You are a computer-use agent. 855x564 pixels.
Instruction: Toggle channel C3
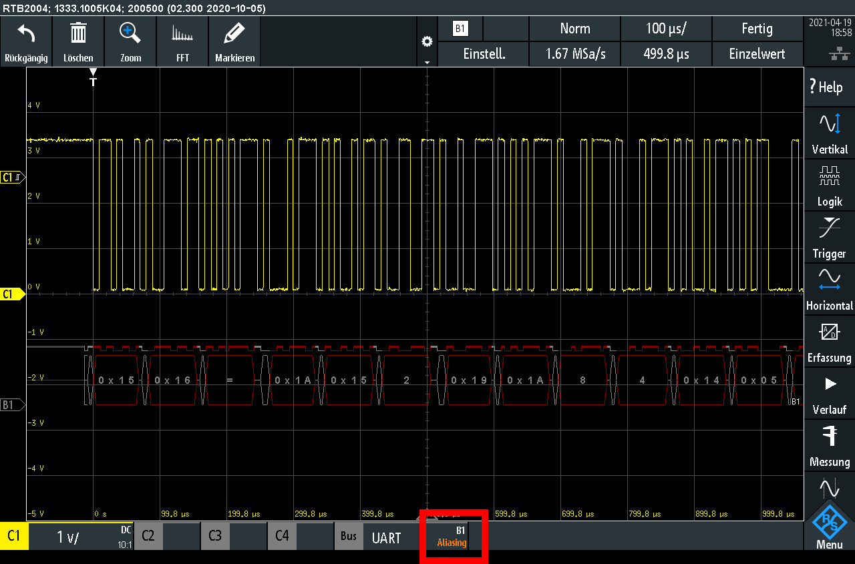point(214,535)
